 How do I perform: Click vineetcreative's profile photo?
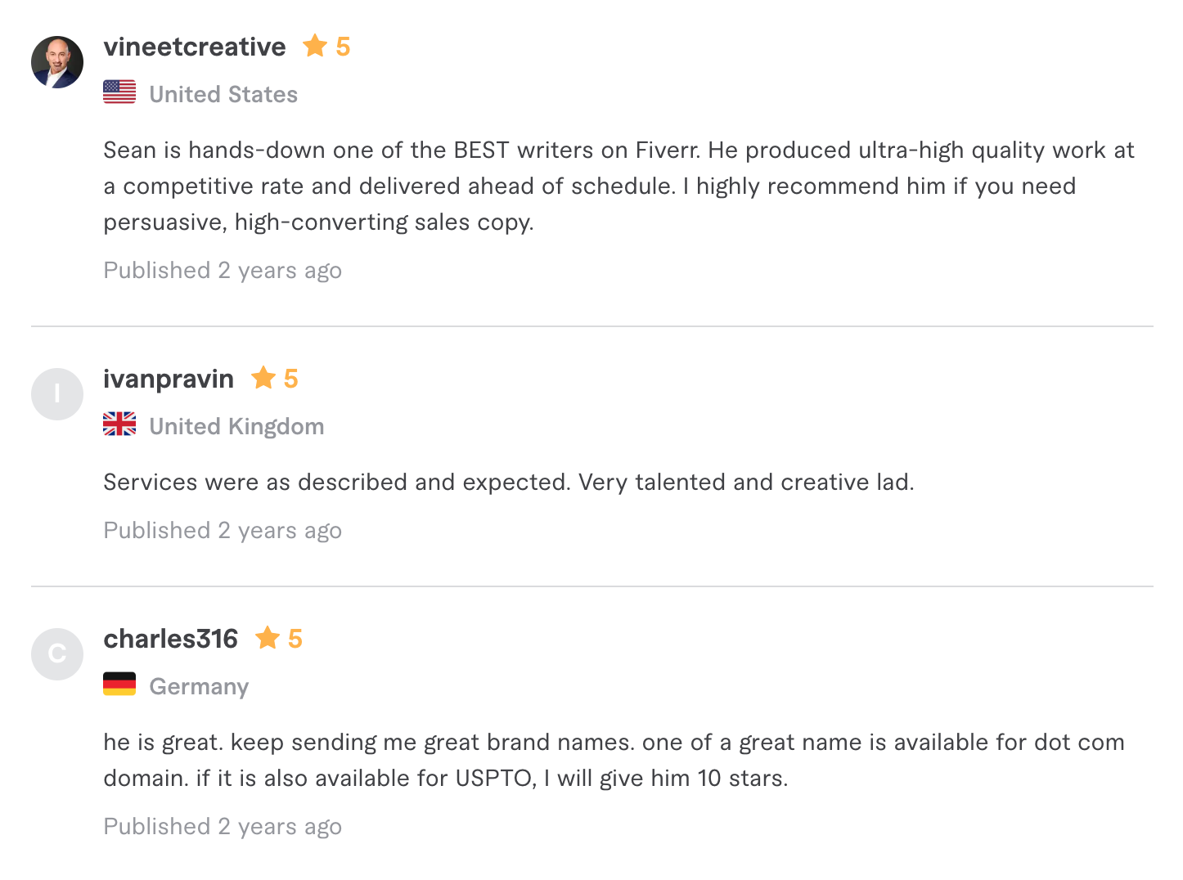pos(57,62)
